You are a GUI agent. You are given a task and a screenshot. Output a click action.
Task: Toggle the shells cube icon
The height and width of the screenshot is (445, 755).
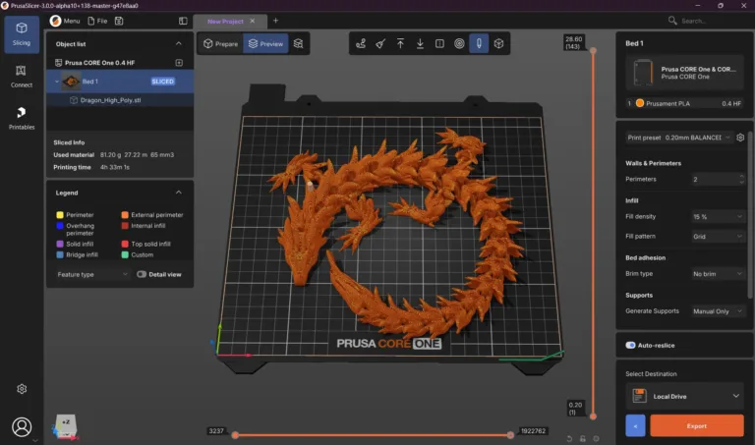(x=498, y=44)
